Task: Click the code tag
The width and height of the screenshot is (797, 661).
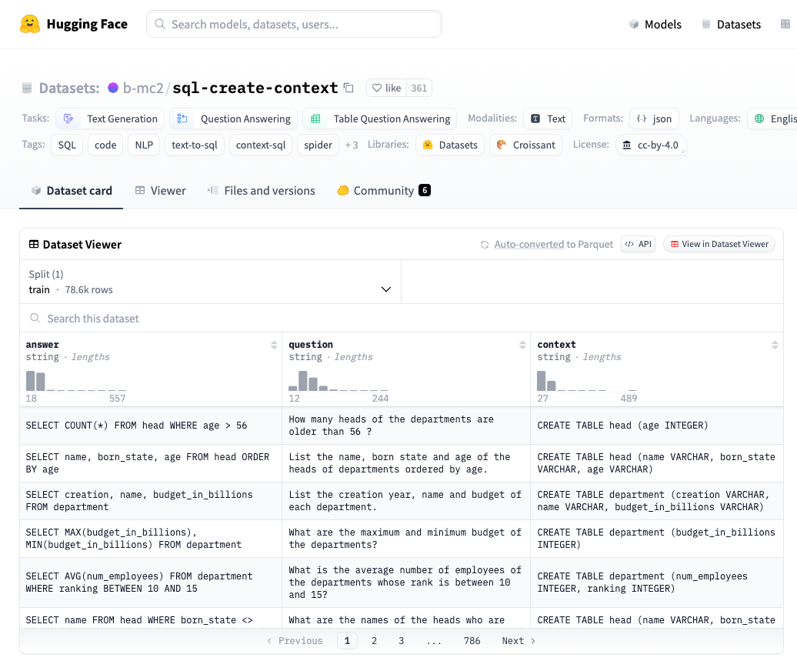Action: coord(105,145)
